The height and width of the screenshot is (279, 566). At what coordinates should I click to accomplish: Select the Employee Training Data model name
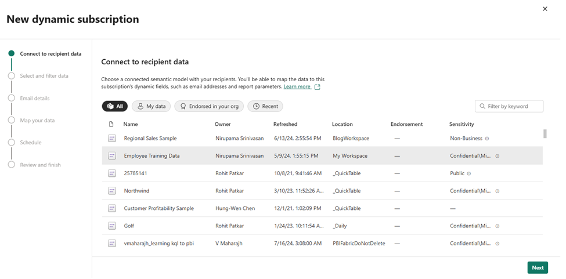[x=152, y=156]
